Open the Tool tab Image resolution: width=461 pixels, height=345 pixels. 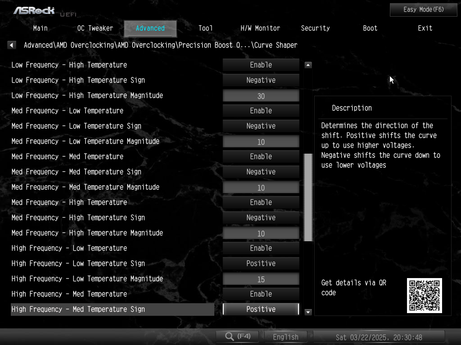click(205, 28)
